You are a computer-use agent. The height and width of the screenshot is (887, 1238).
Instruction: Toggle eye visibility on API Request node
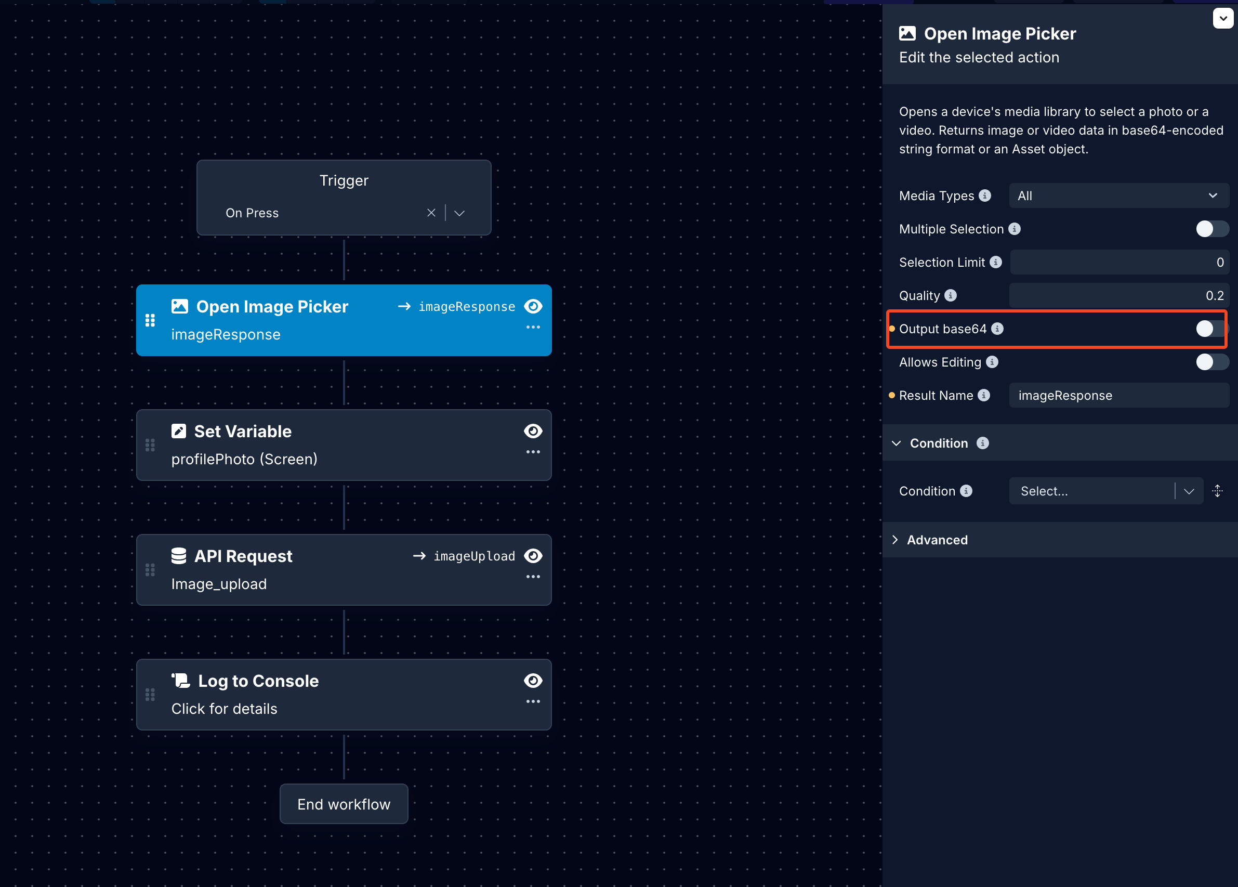pyautogui.click(x=533, y=556)
